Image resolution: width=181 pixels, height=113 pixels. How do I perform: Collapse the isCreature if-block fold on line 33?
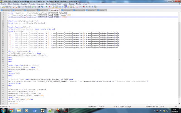click(8, 67)
